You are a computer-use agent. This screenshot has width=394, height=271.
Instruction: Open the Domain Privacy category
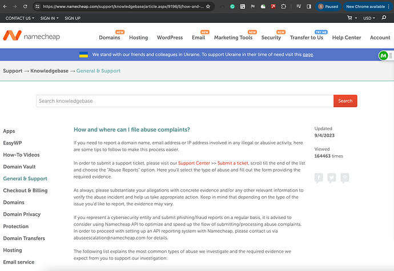pyautogui.click(x=22, y=215)
